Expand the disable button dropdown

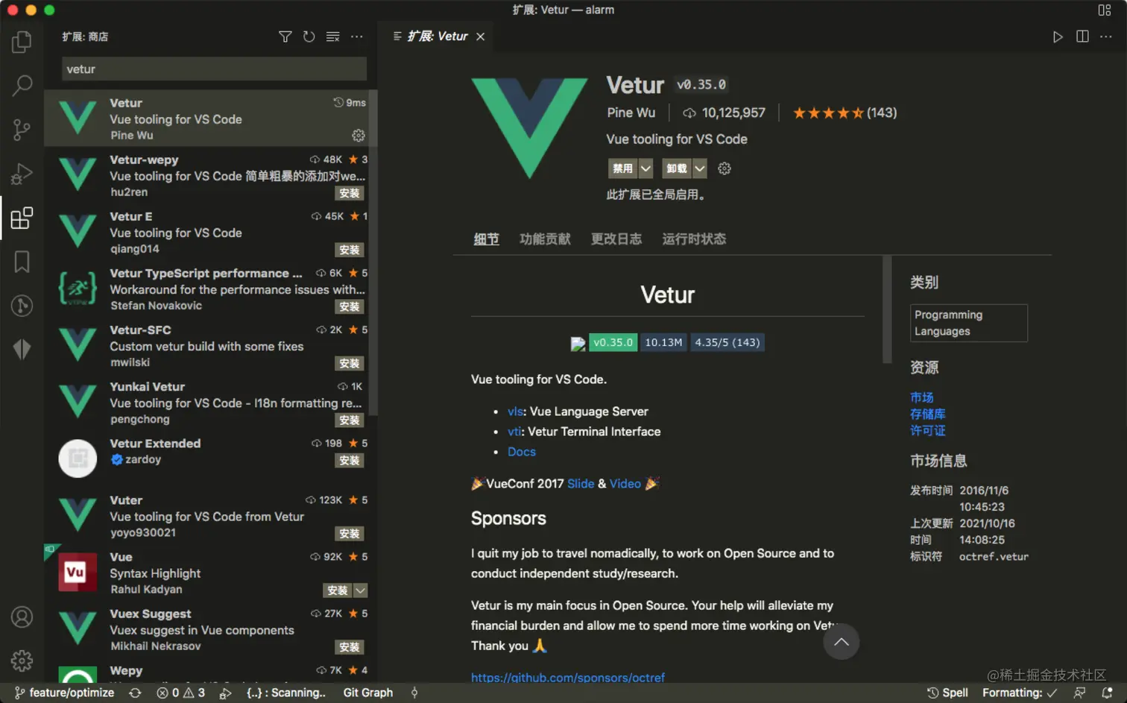tap(645, 168)
